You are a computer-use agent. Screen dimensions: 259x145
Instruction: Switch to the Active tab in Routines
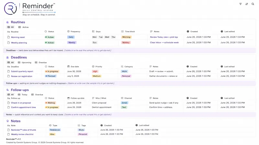tap(23, 27)
